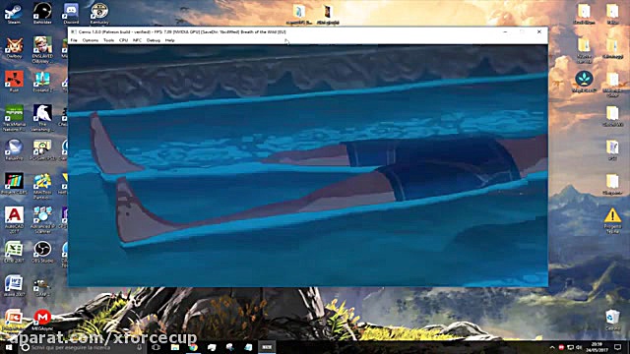630x354 pixels.
Task: Launch The Vanishing game shortcut with raven icon
Action: (x=42, y=118)
